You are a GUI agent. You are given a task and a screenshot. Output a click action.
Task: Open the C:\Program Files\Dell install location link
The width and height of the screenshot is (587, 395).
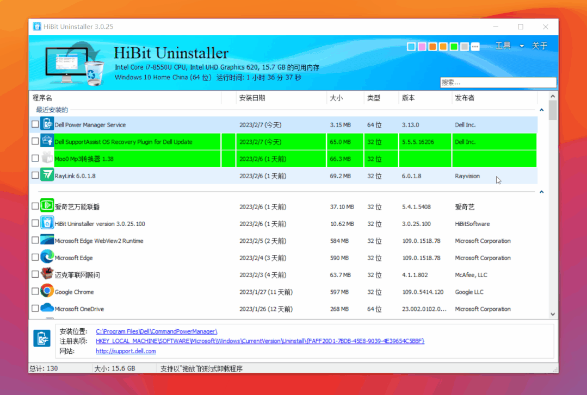tap(157, 331)
